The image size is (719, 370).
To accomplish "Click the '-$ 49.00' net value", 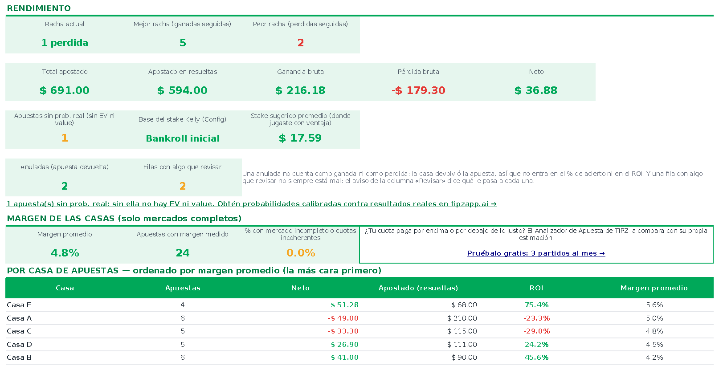I will 343,318.
